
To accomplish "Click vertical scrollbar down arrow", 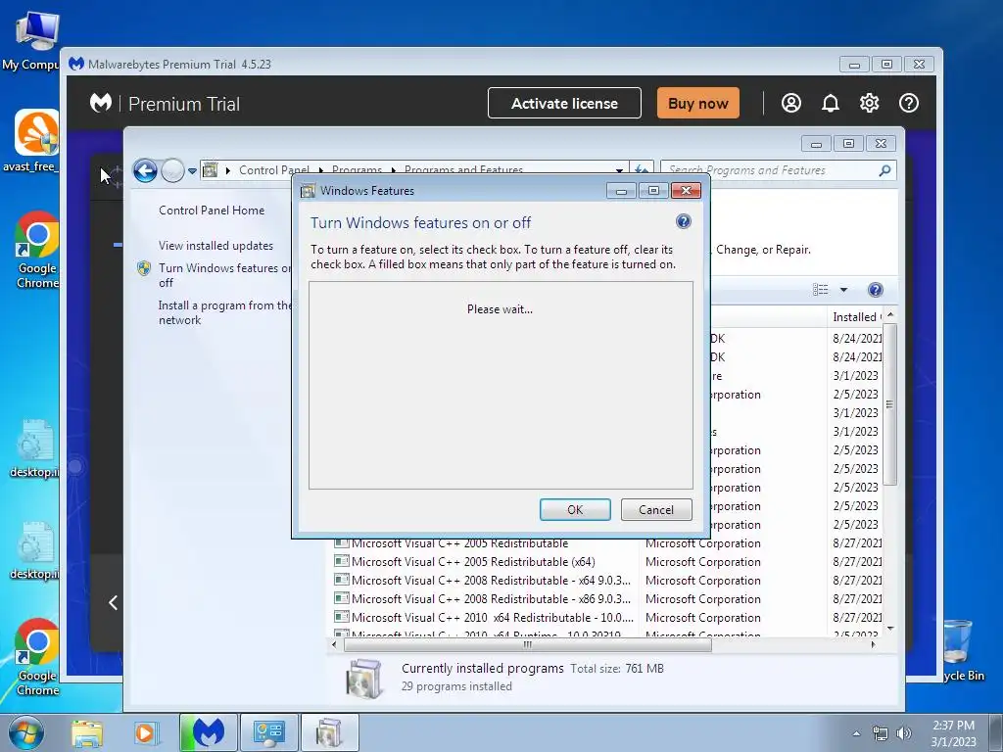I will pos(889,629).
